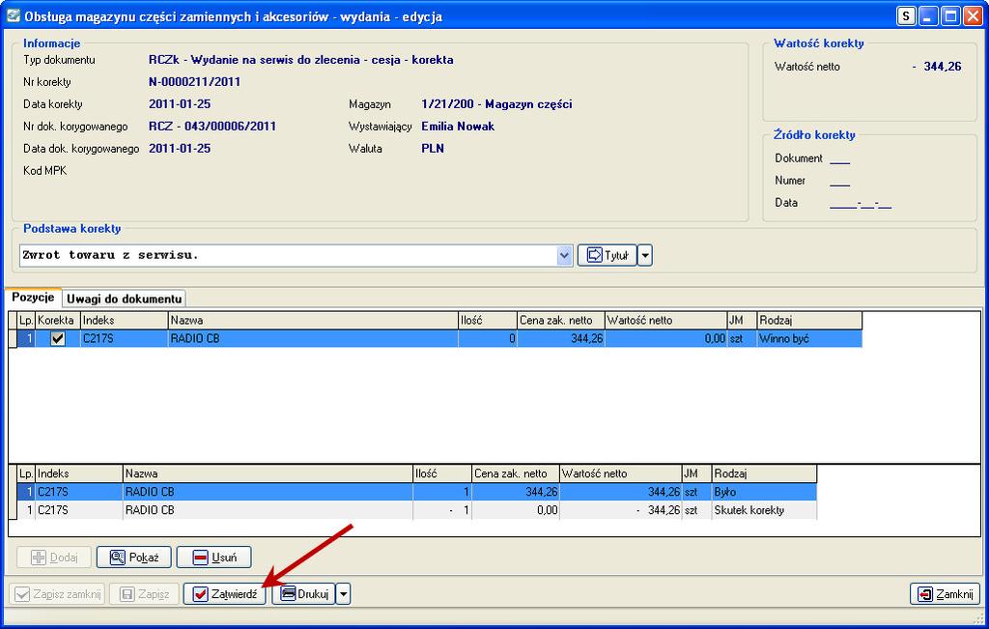Click net value -344,26 in Wartość korekty

(x=937, y=67)
